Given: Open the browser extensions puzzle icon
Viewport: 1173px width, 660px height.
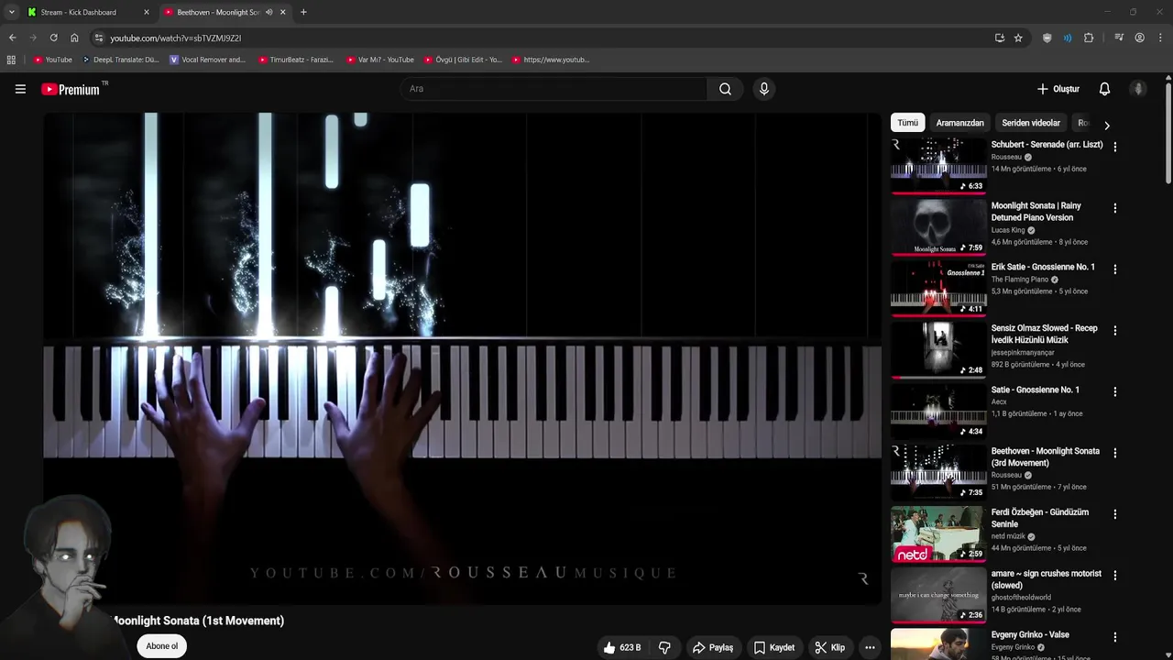Looking at the screenshot, I should [x=1089, y=38].
